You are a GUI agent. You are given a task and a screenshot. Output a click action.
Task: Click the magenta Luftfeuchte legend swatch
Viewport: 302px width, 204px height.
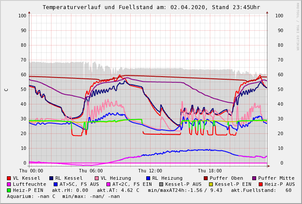point(9,184)
